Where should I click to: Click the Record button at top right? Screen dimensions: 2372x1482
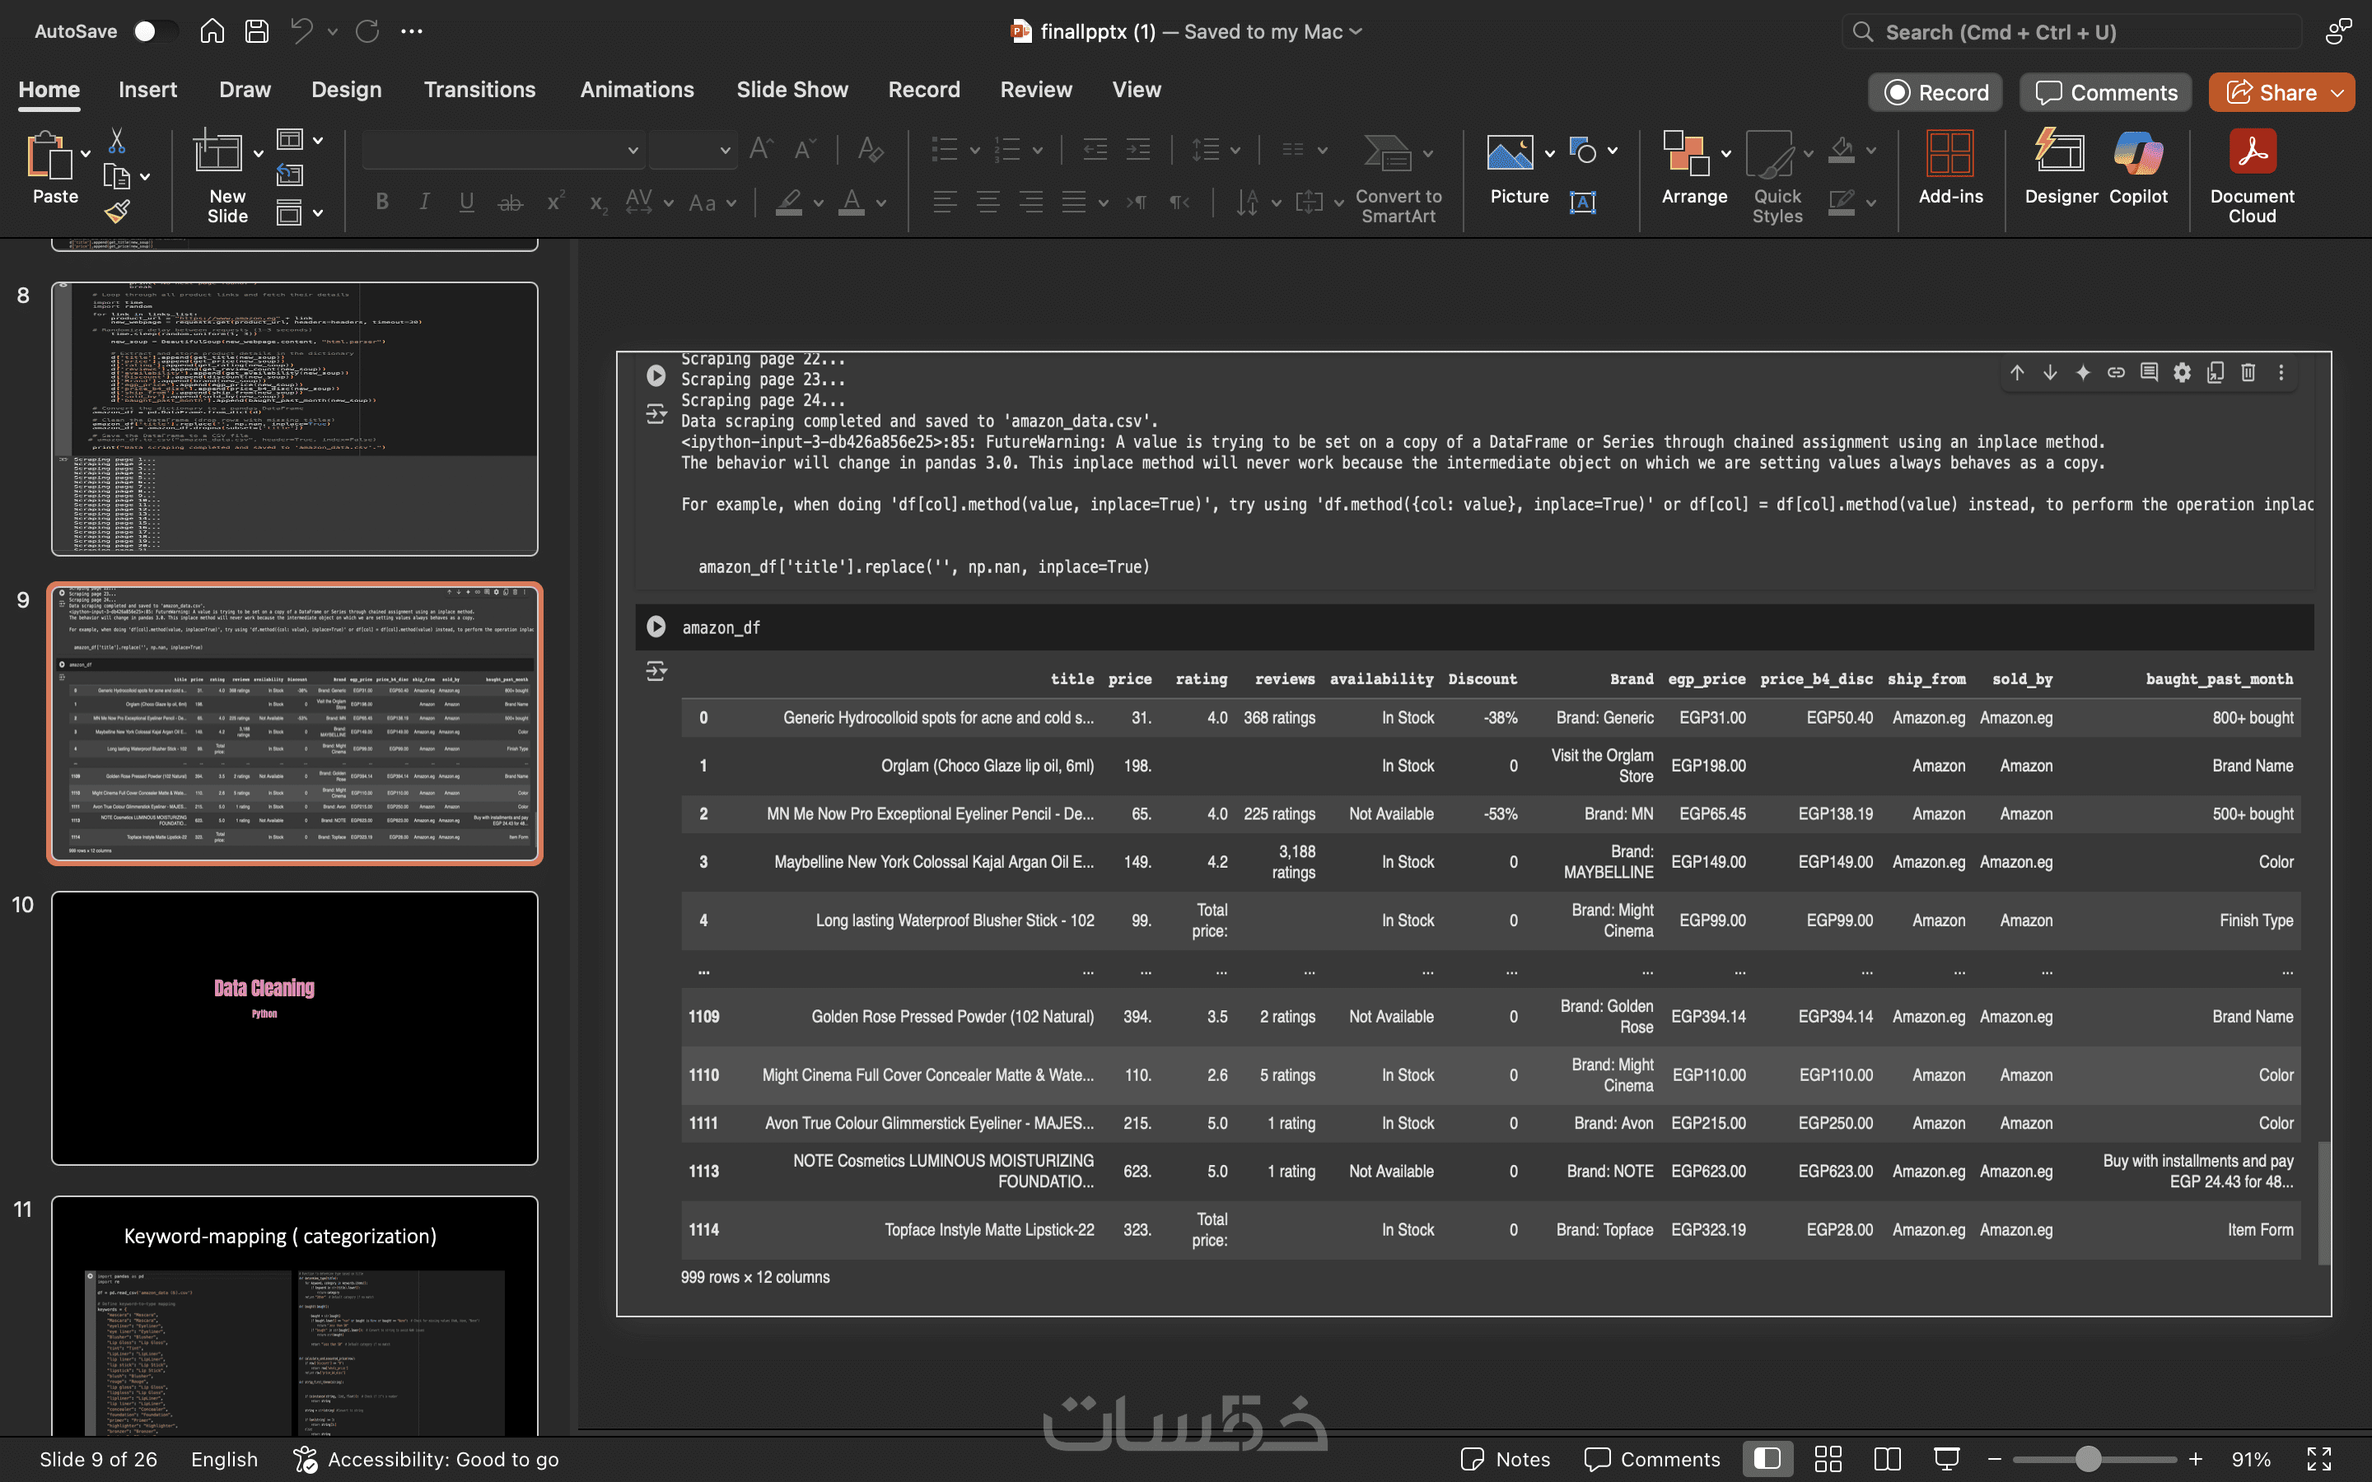(x=1935, y=93)
